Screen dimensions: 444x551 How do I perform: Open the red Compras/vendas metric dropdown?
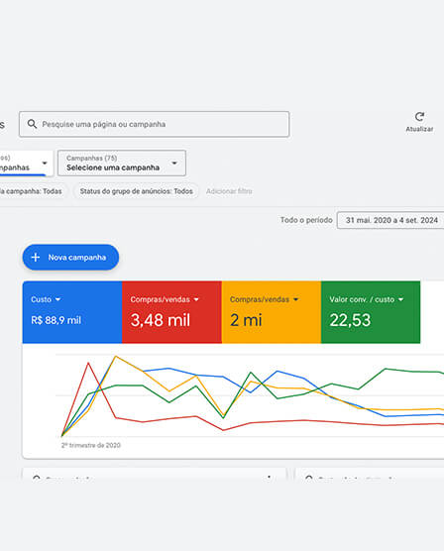[x=196, y=299]
